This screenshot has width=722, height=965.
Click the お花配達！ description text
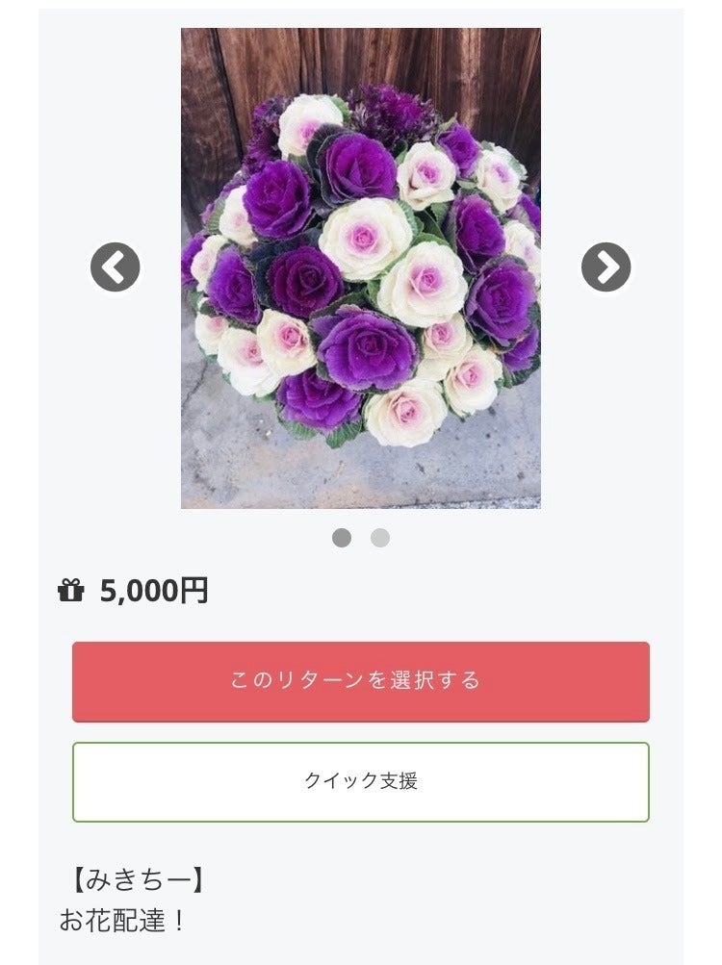click(122, 921)
